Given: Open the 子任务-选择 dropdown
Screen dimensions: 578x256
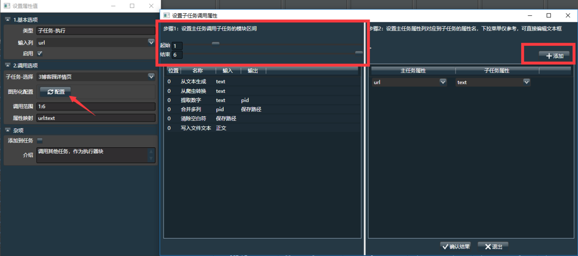Looking at the screenshot, I should pyautogui.click(x=151, y=76).
